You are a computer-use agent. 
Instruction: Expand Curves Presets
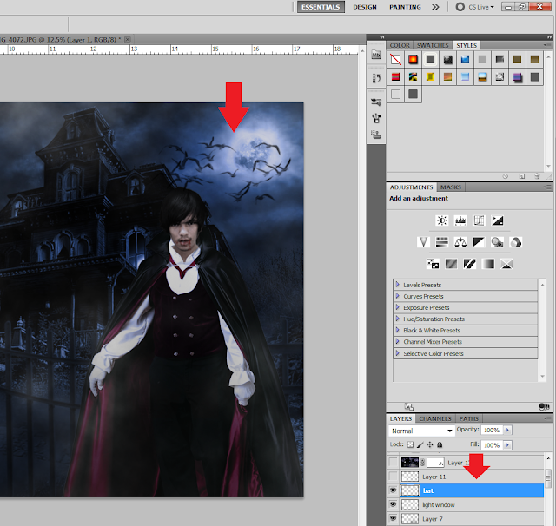pyautogui.click(x=398, y=296)
